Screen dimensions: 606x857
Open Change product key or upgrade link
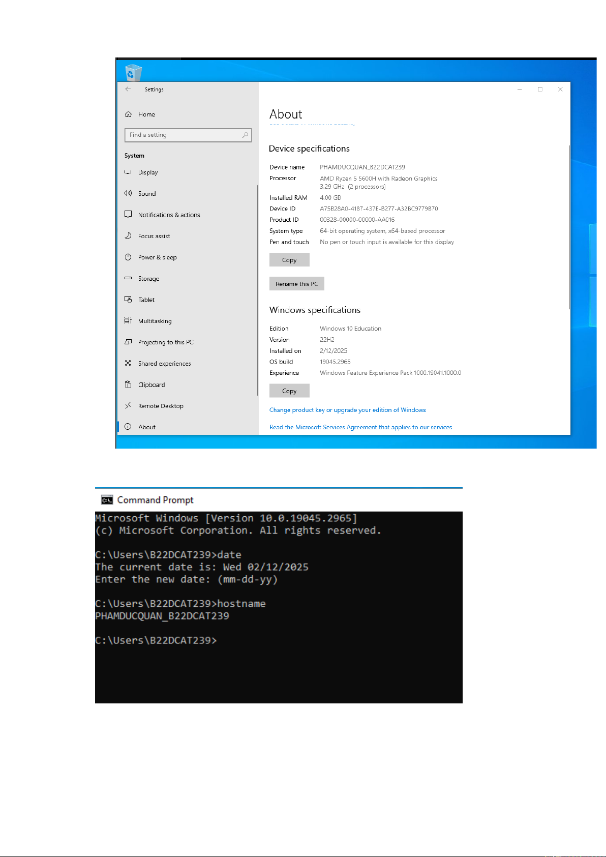pos(347,410)
